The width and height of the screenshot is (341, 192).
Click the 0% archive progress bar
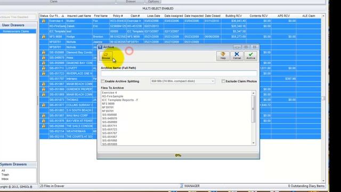click(x=178, y=155)
